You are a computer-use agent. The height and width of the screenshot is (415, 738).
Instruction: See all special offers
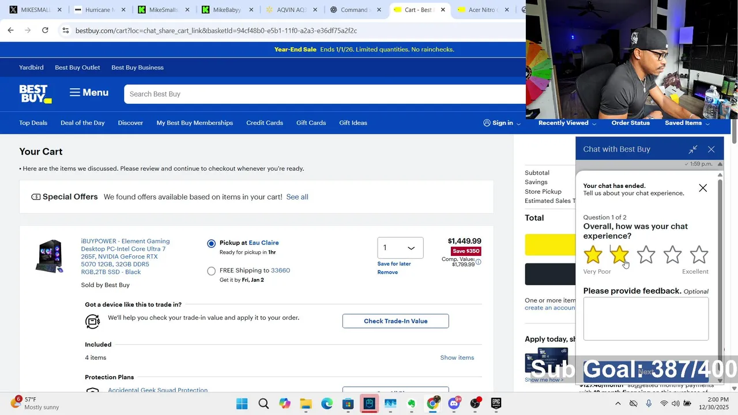pyautogui.click(x=297, y=197)
